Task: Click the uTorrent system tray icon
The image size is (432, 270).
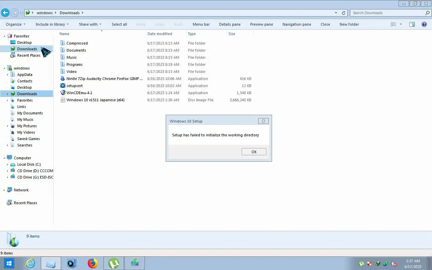Action: coord(361,264)
